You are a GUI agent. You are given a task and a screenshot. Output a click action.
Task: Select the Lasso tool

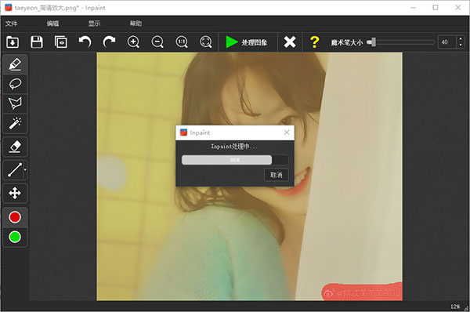click(15, 84)
